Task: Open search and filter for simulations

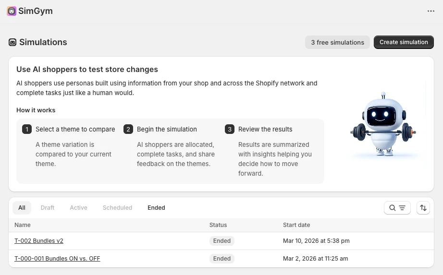Action: [397, 208]
